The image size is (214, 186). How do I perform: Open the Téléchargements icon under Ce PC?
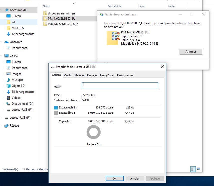click(8, 92)
